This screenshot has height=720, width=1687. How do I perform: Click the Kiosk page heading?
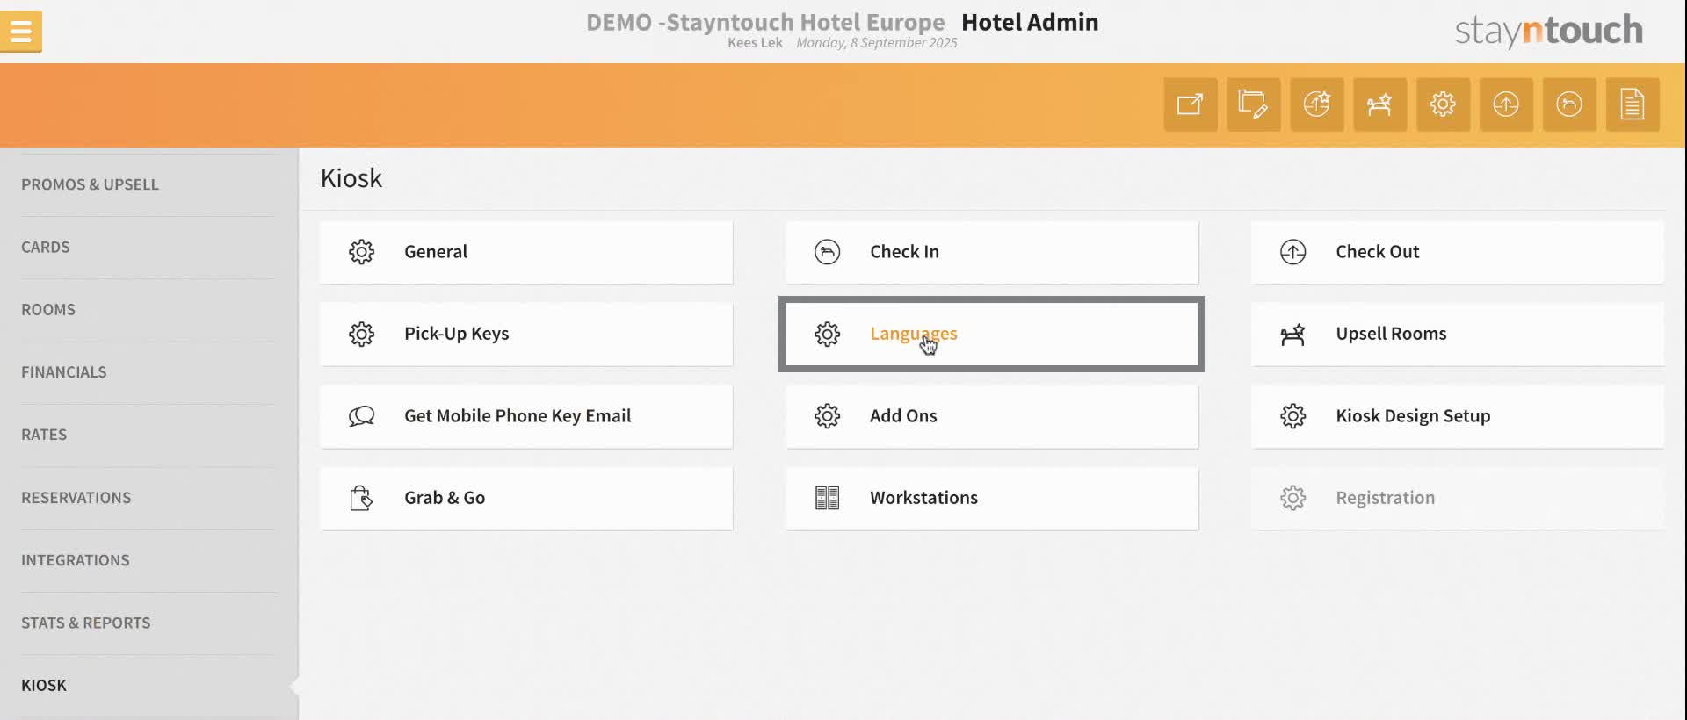point(351,178)
